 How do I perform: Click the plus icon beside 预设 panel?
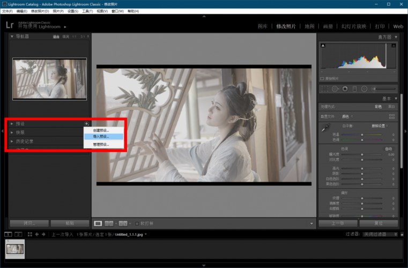(86, 124)
